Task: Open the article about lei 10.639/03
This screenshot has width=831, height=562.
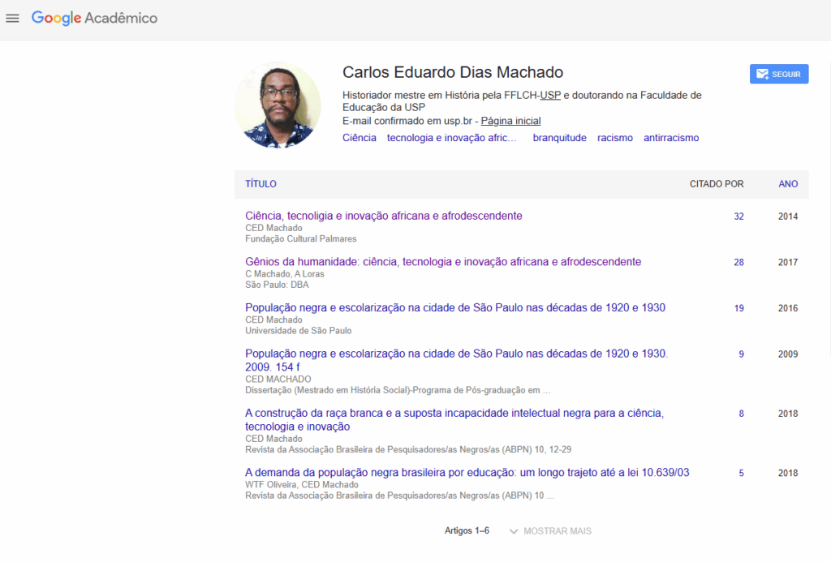Action: (x=467, y=473)
